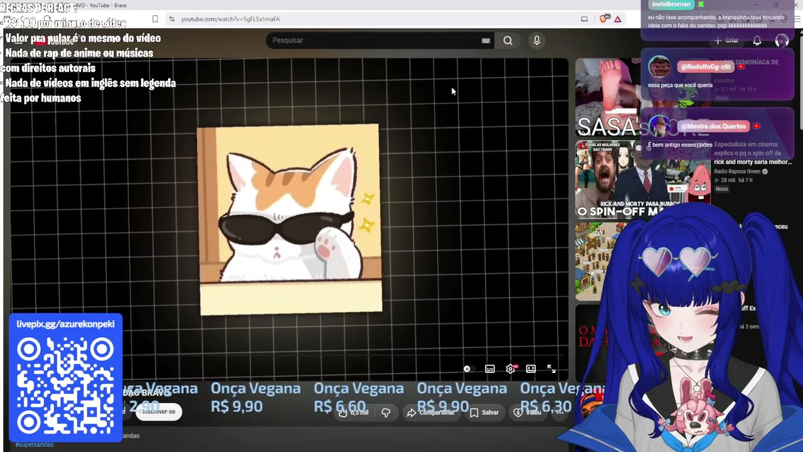The image size is (803, 452).
Task: Open YouTube notifications bell
Action: [757, 41]
